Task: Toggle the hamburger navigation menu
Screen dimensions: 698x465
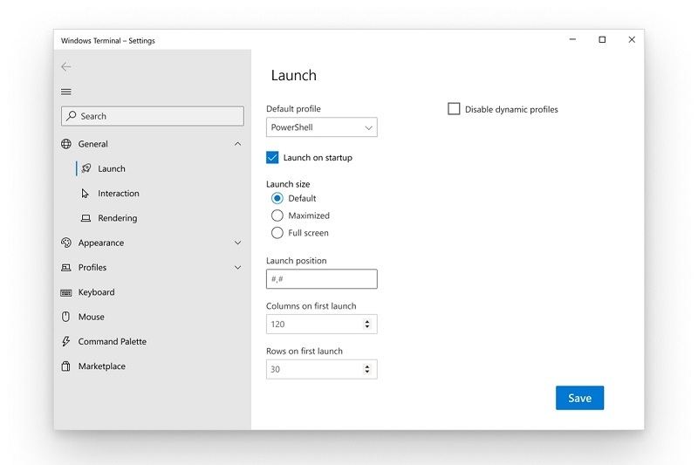Action: 66,92
